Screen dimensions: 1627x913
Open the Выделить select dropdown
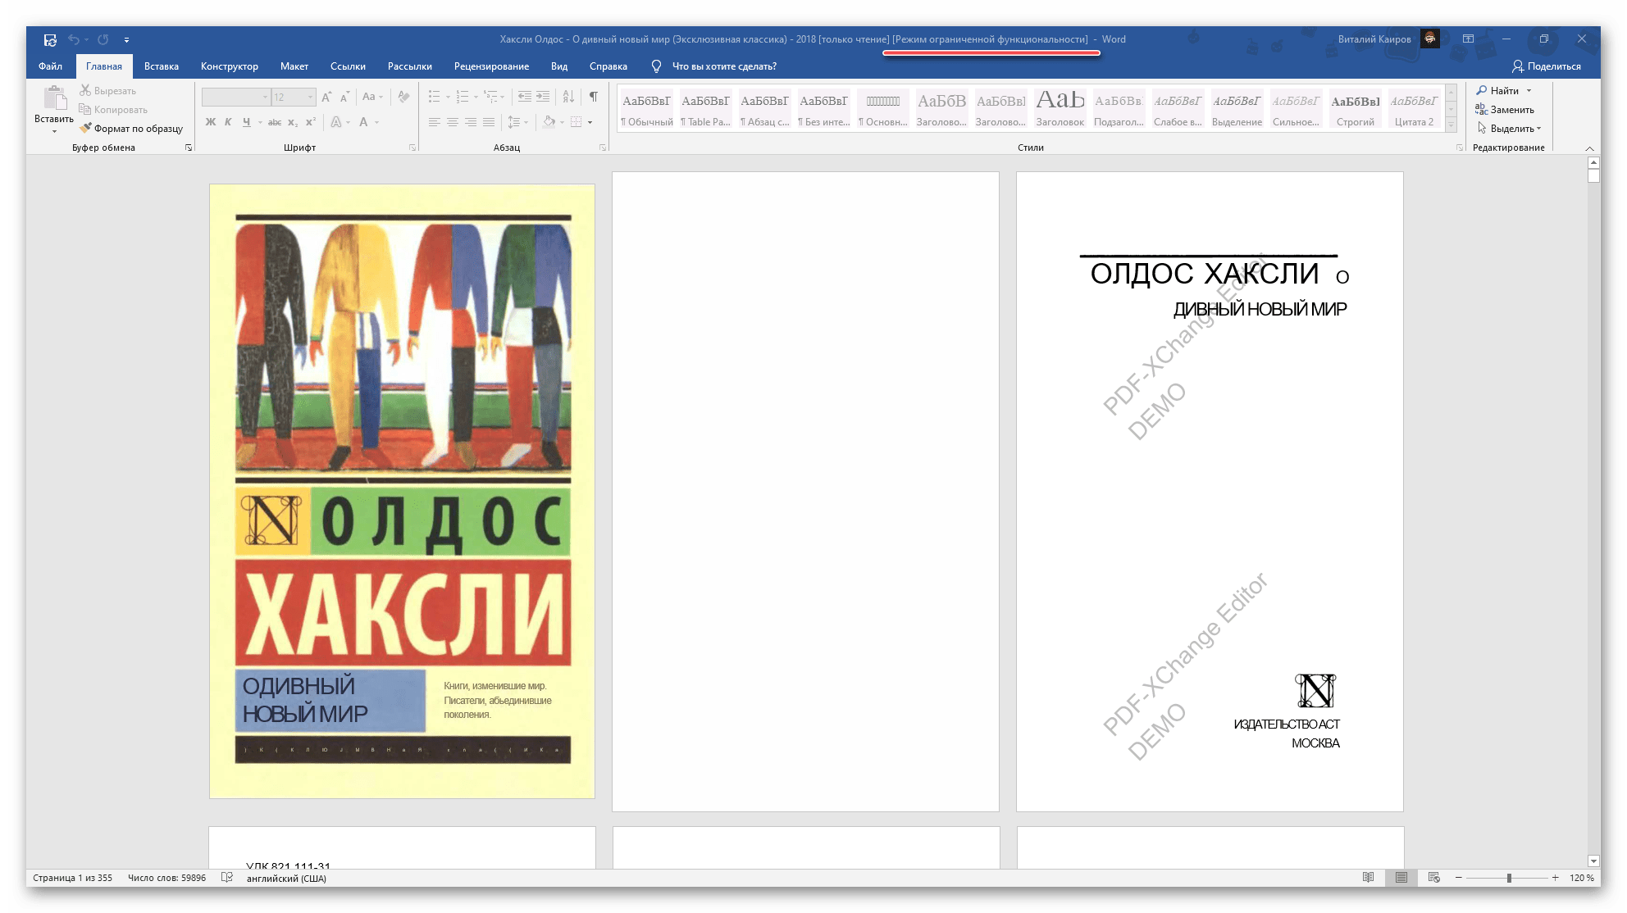click(x=1509, y=129)
